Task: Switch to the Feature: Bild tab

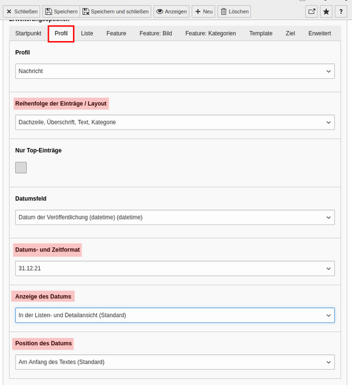Action: 156,33
